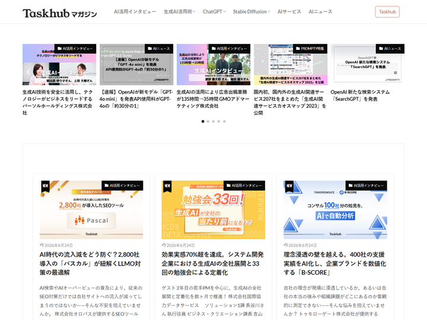
Task: Select the fifth carousel pagination dot
Action: [224, 121]
